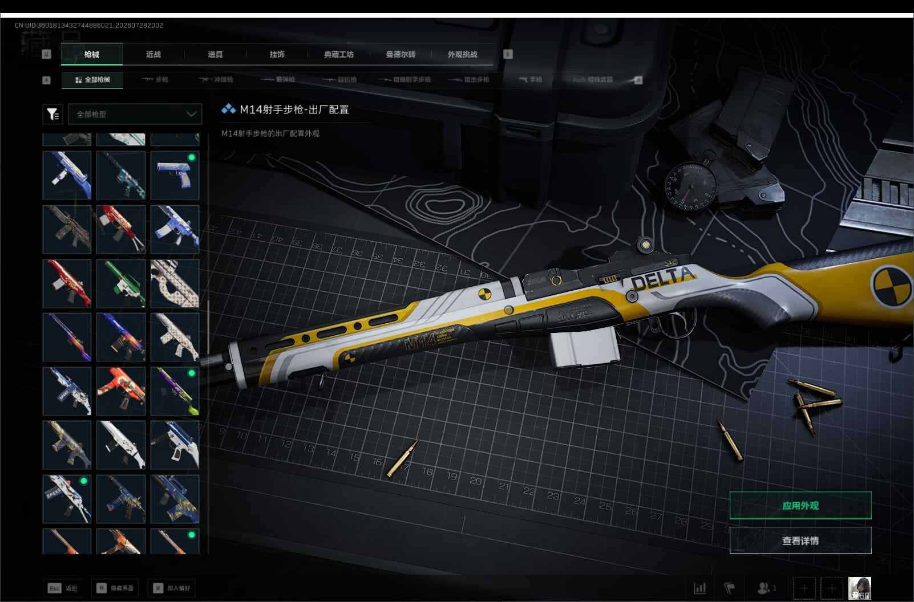Viewport: 914px width, 602px height.
Task: Select the 全部枪械 category filter
Action: pos(92,80)
